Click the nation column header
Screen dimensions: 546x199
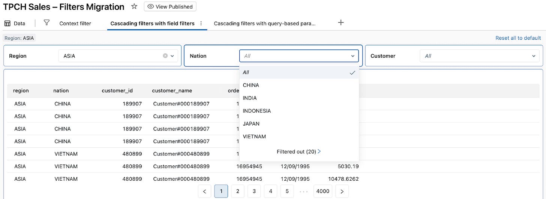pyautogui.click(x=61, y=91)
